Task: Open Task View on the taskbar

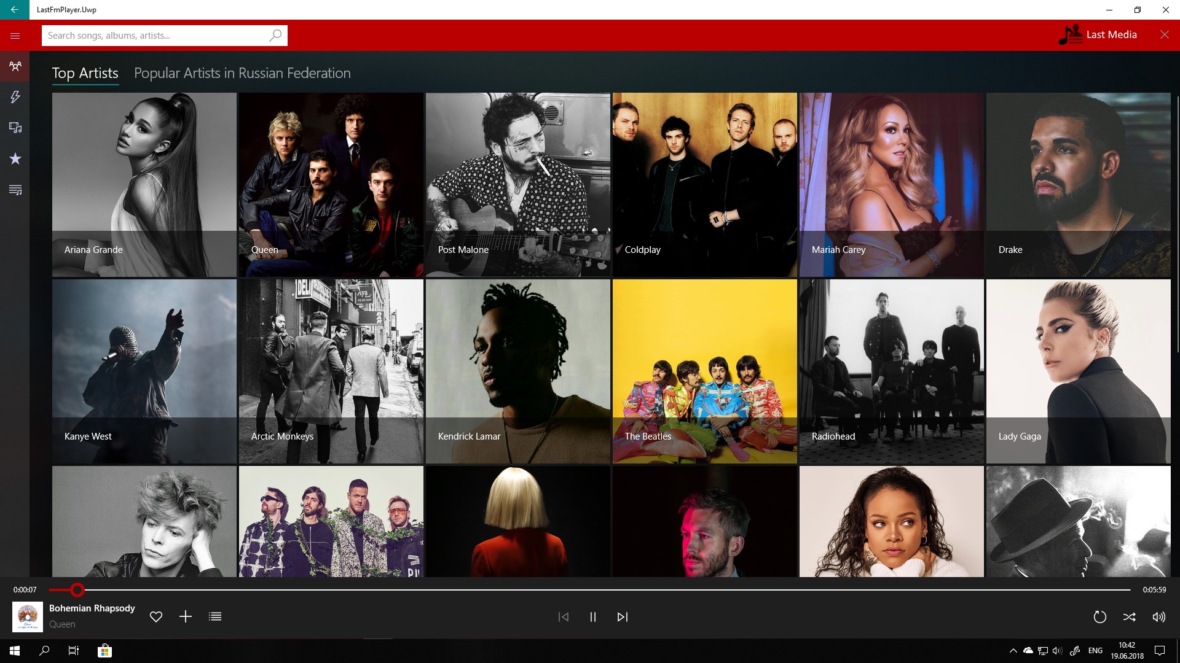Action: click(74, 651)
